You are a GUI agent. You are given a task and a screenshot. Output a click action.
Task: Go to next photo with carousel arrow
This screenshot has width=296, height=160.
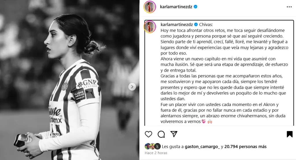pos(132,87)
